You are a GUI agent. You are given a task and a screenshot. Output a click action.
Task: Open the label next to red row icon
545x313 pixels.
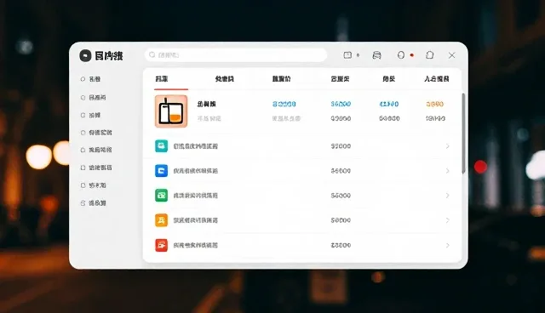196,245
